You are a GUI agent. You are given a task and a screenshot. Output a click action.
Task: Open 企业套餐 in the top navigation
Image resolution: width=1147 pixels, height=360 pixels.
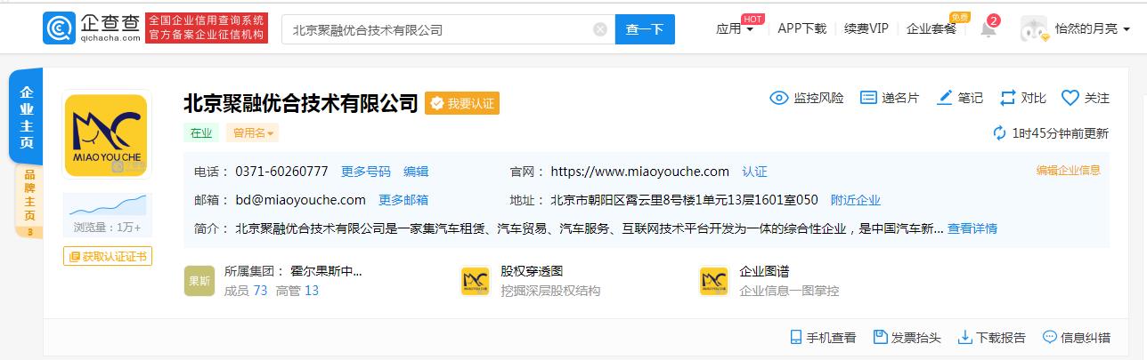(x=931, y=28)
